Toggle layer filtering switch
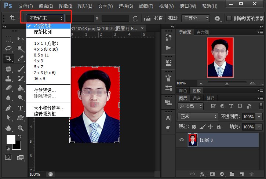This screenshot has width=266, height=179. [x=261, y=106]
